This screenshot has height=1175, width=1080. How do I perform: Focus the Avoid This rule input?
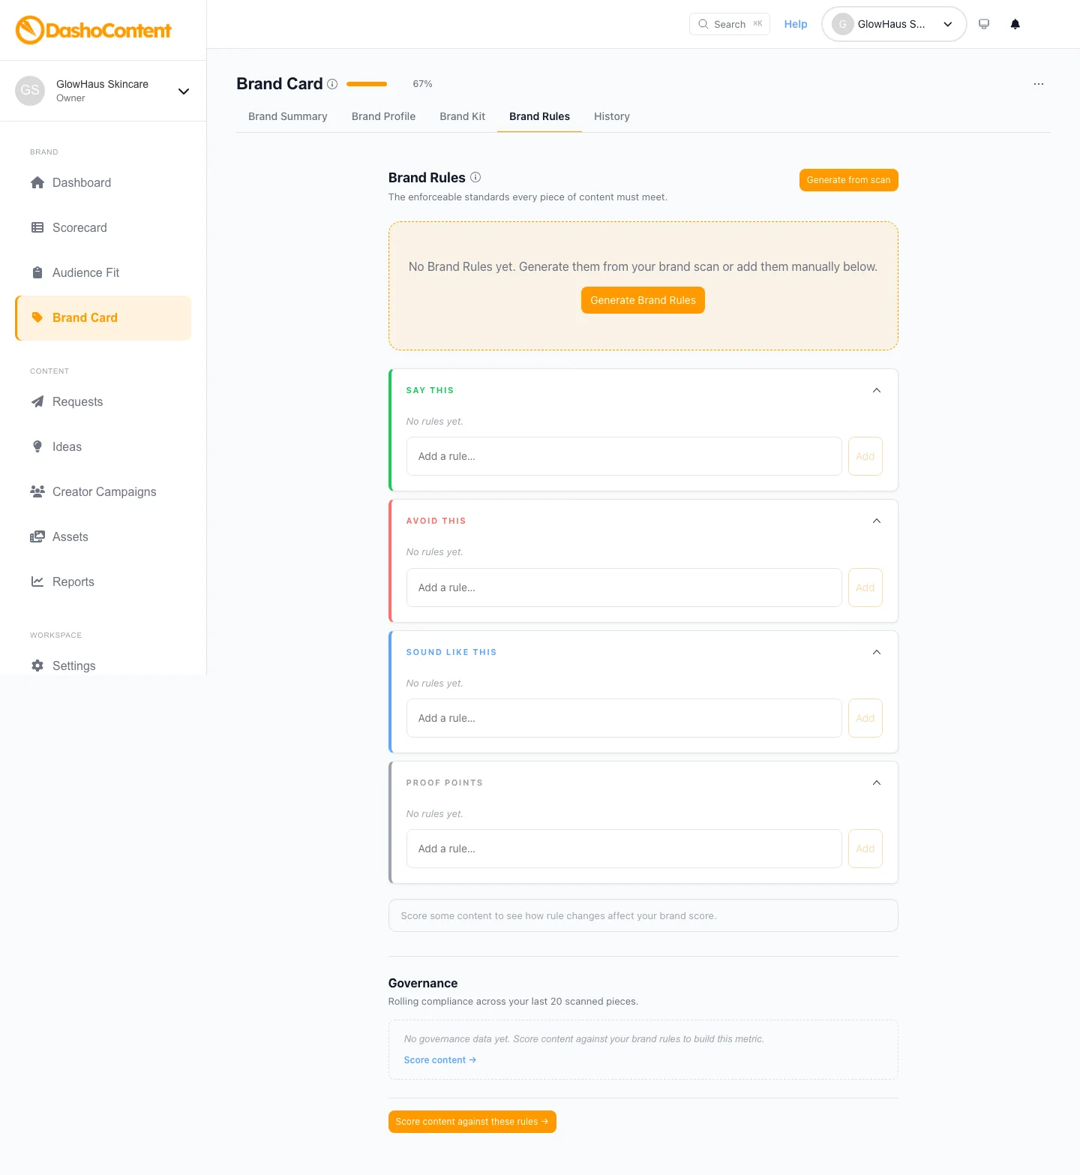tap(624, 587)
